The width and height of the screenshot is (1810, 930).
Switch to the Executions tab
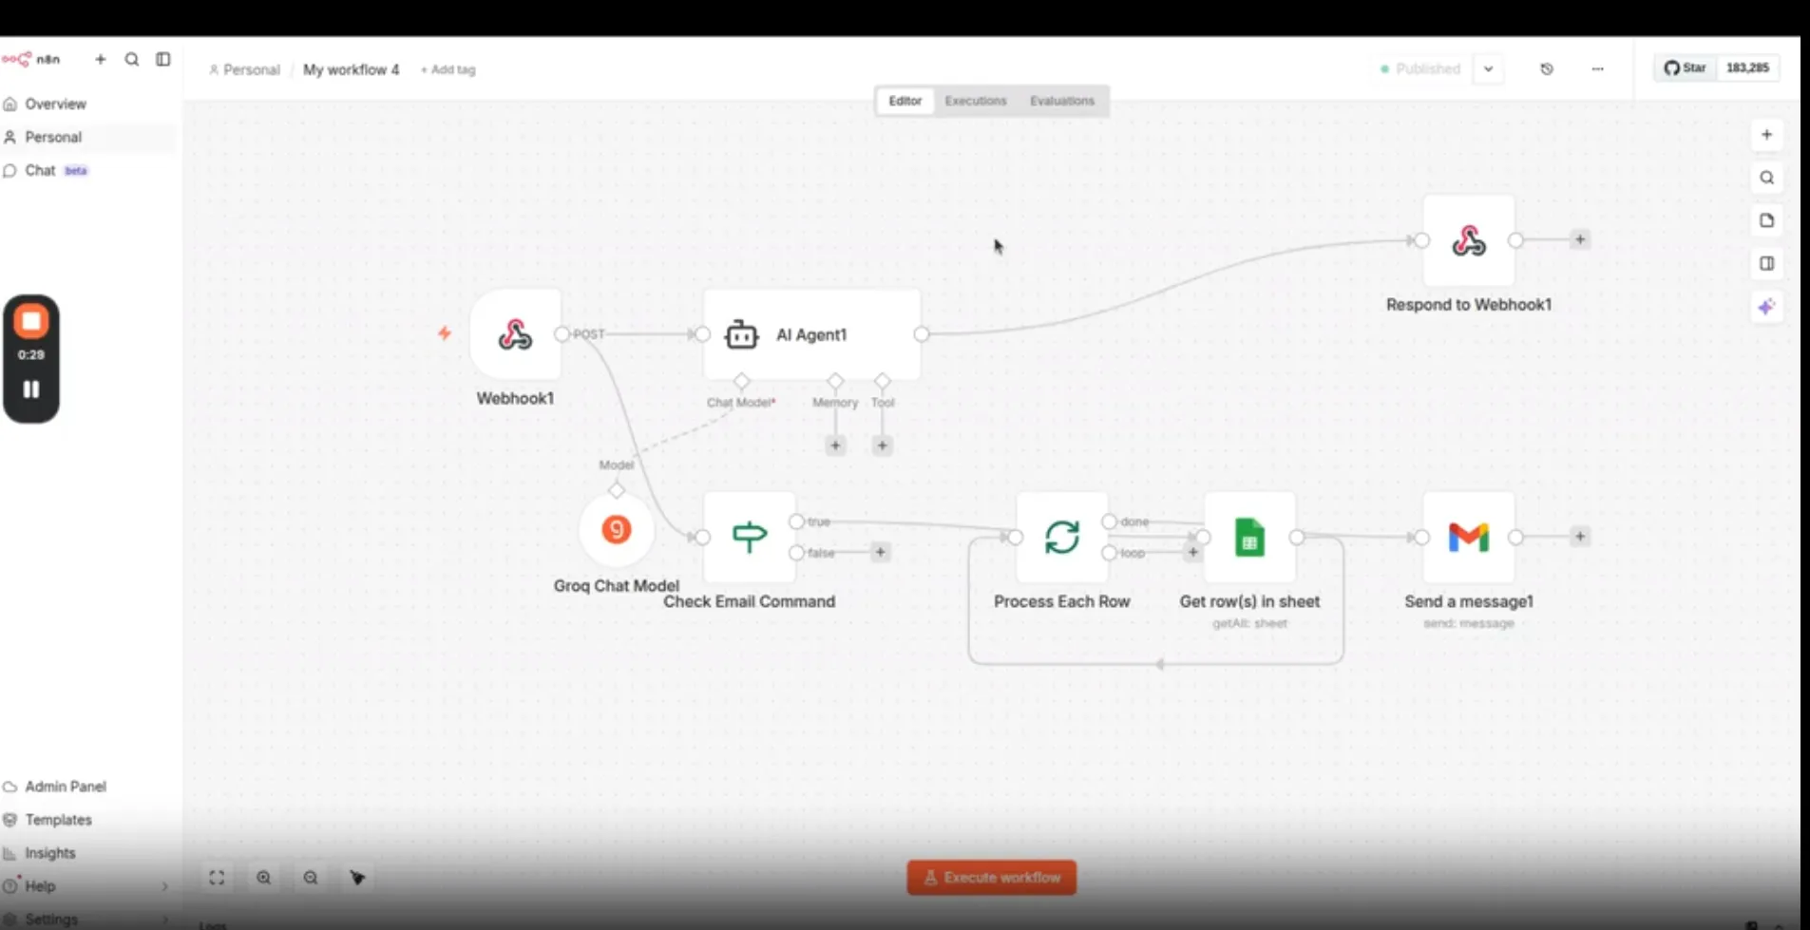975,101
